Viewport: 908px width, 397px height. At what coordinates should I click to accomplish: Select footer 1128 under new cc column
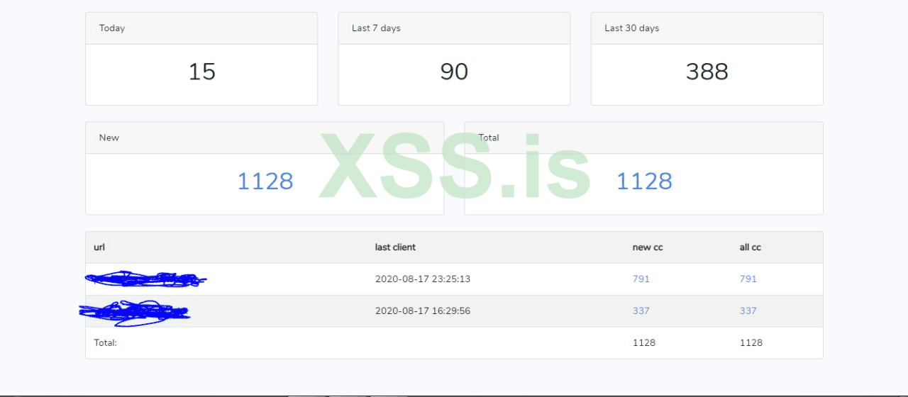point(644,342)
